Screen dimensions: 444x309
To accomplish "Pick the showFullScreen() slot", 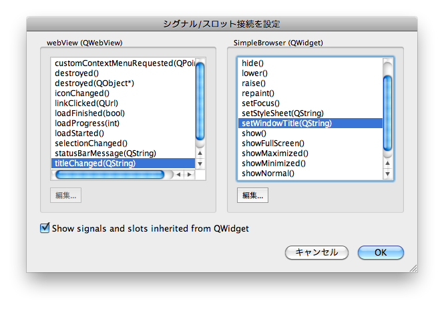I will pyautogui.click(x=272, y=143).
